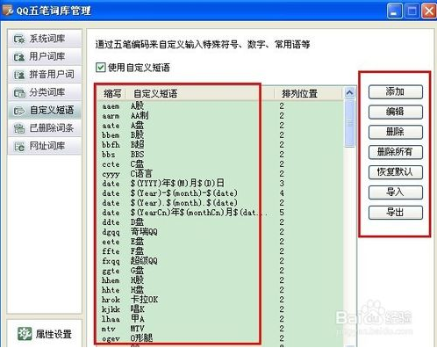Image resolution: width=437 pixels, height=348 pixels.
Task: Click the 排列位置 column header
Action: [x=308, y=93]
